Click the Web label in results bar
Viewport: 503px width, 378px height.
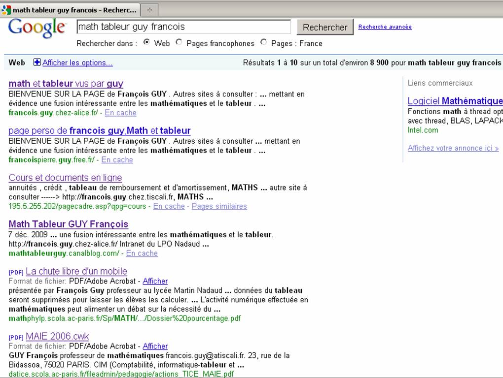tap(17, 63)
